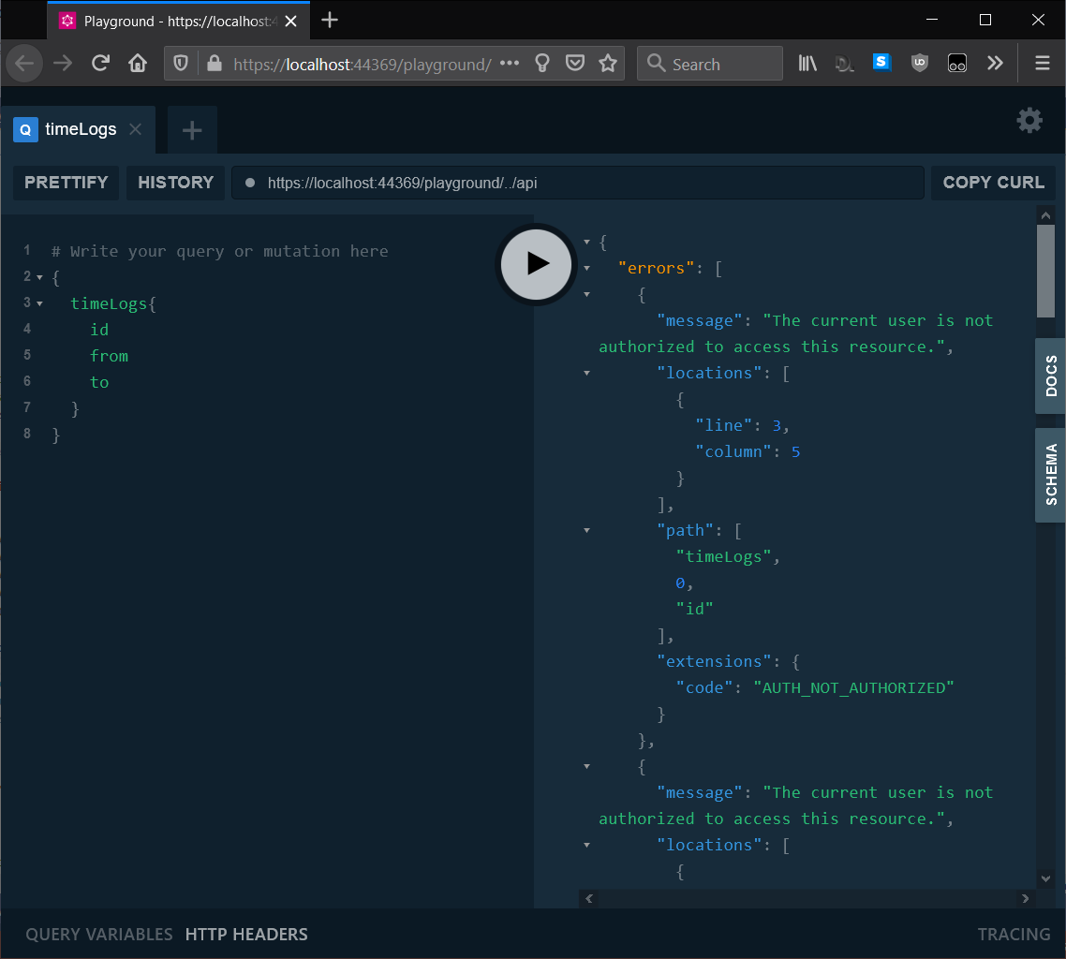
Task: Click the PRETTIFY button
Action: (x=67, y=183)
